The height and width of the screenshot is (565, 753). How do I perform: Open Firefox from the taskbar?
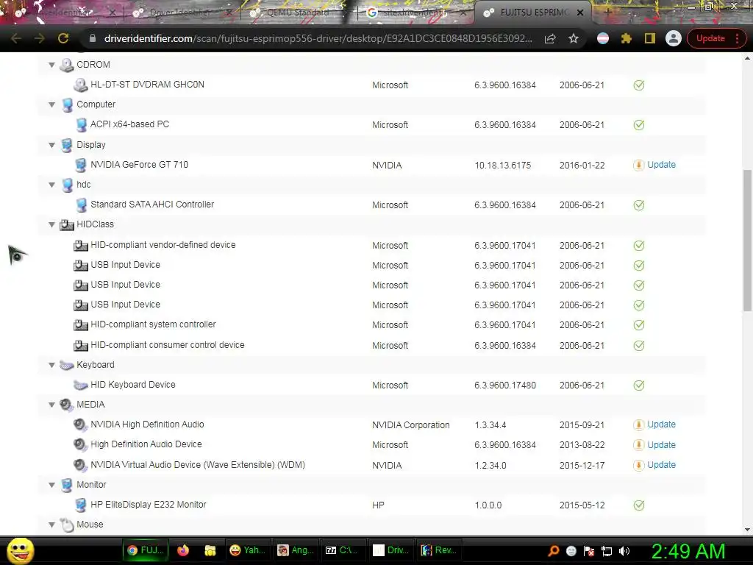[x=183, y=550]
